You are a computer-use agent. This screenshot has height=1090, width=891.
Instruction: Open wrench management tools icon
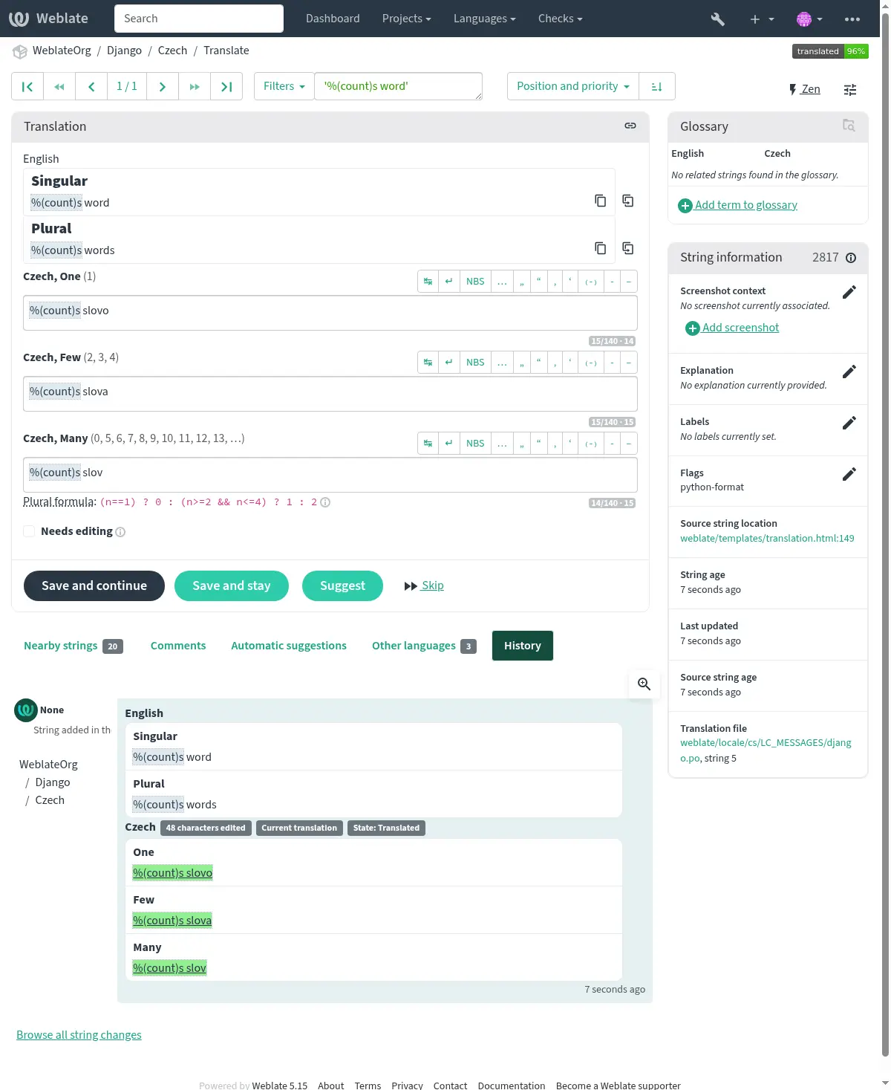[717, 19]
